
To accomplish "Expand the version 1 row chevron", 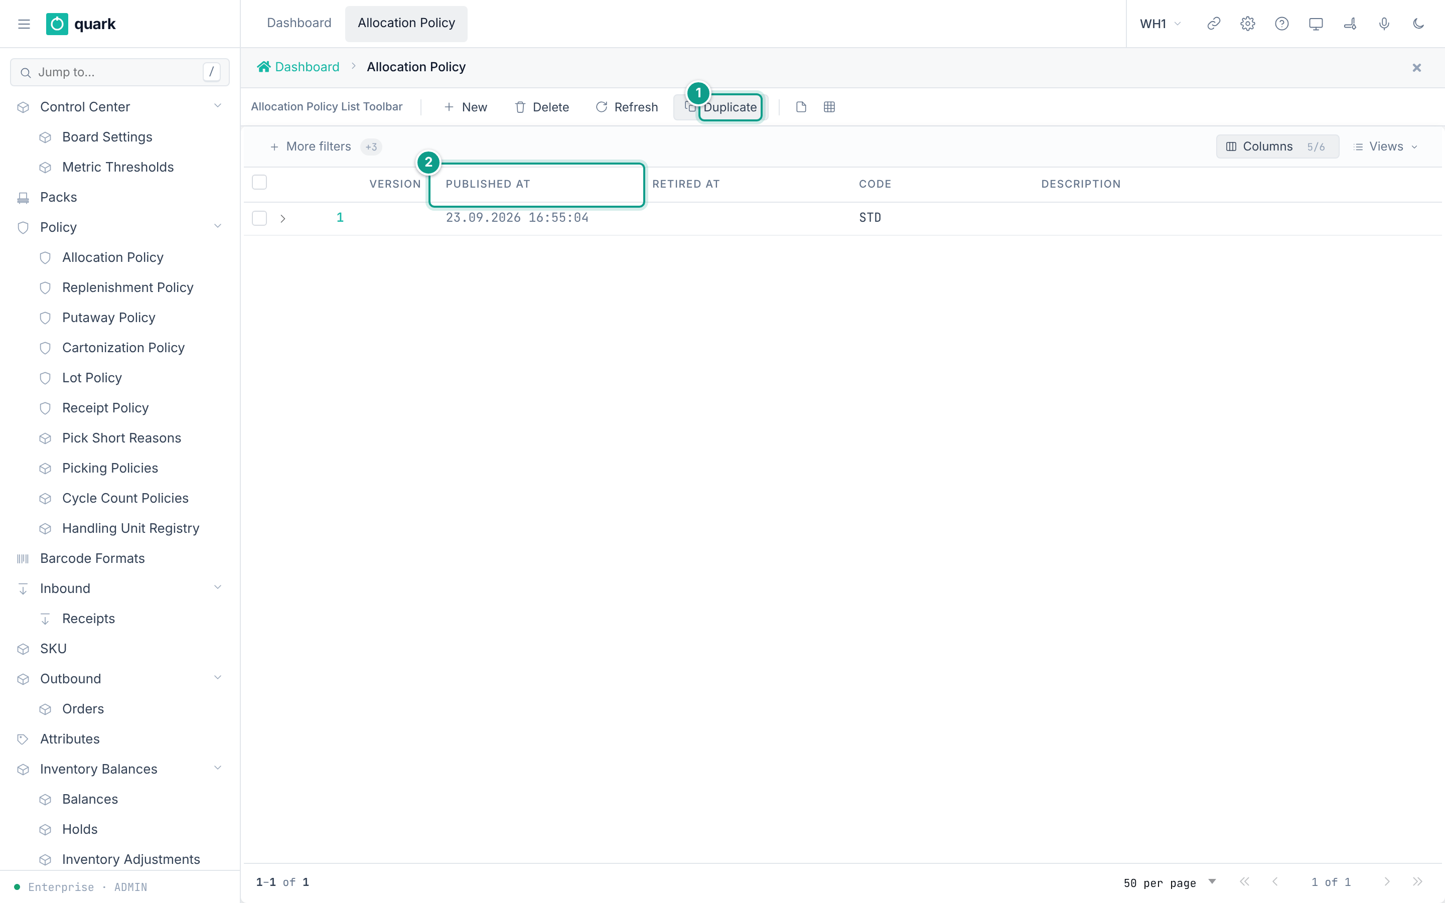I will [283, 219].
